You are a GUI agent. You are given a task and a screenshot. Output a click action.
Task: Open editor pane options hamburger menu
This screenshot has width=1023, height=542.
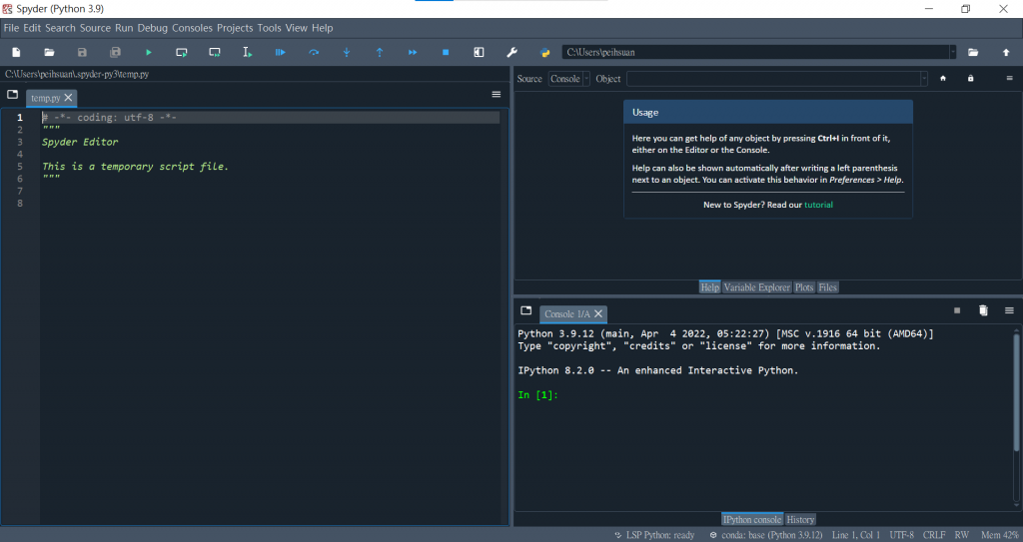tap(497, 95)
